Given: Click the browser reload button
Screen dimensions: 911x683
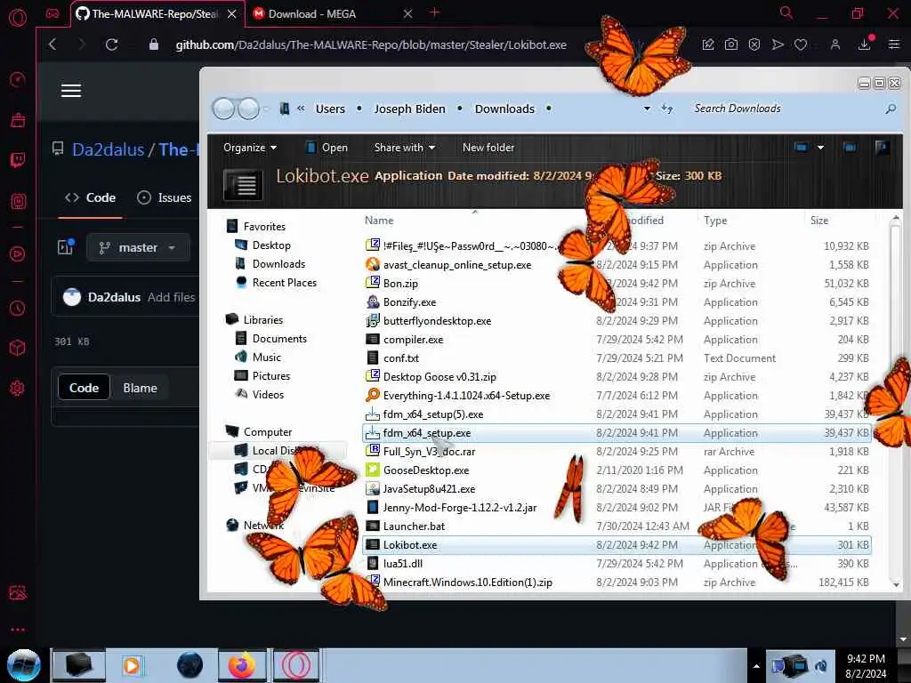Looking at the screenshot, I should point(111,44).
